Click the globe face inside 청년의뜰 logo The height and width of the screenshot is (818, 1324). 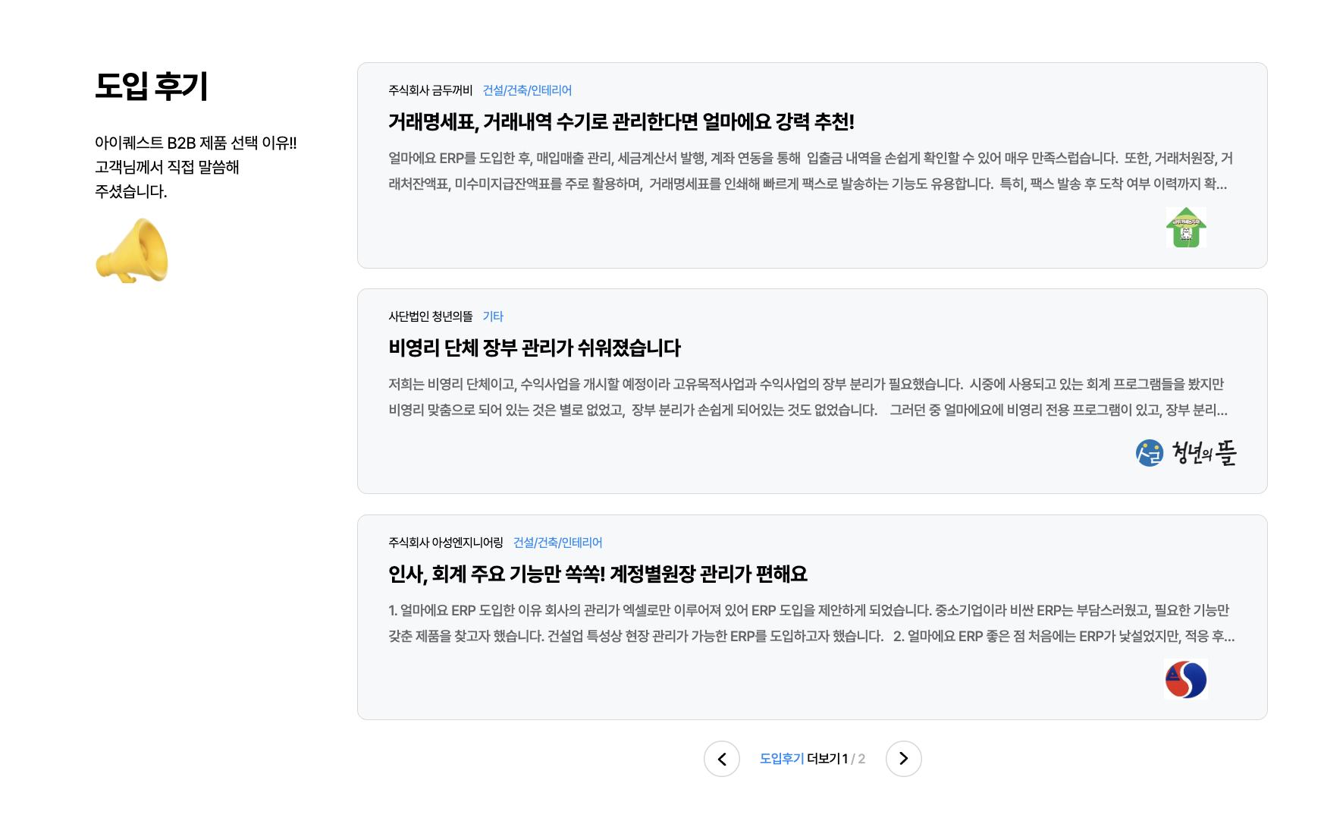pyautogui.click(x=1147, y=453)
